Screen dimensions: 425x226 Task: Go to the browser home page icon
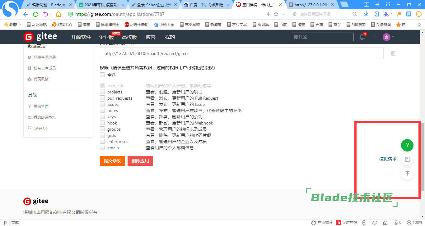(58, 14)
